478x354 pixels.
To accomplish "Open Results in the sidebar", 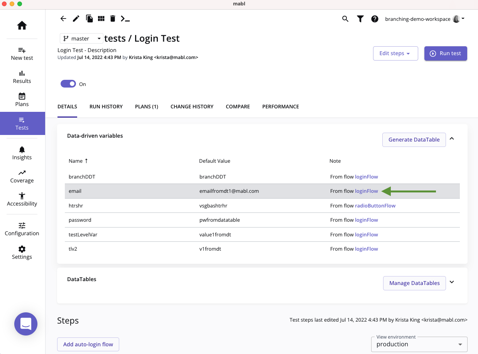I will coord(22,77).
